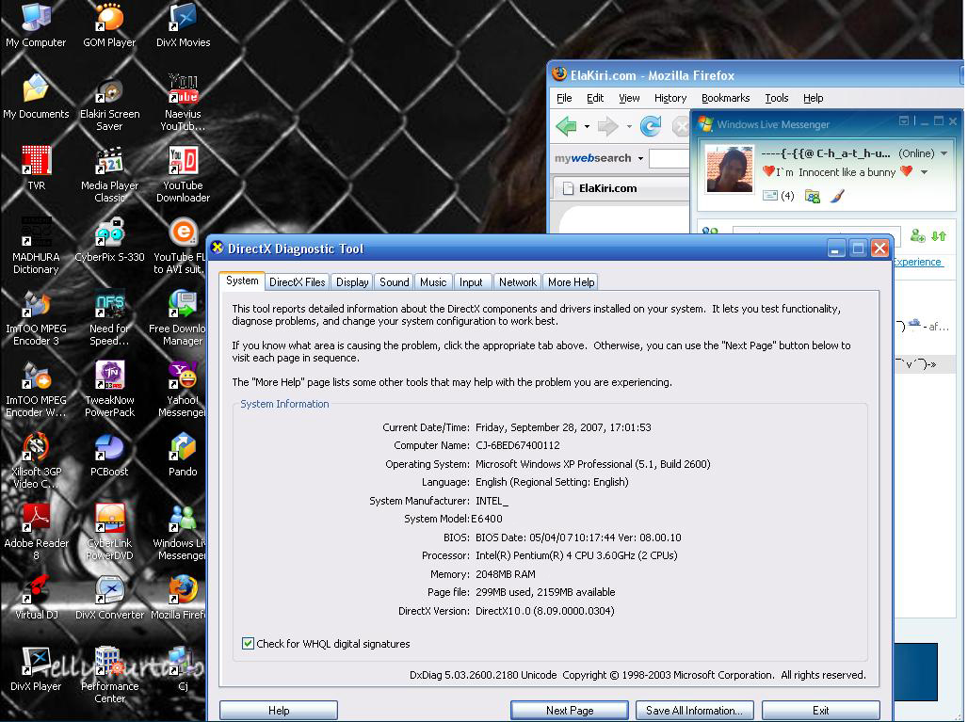Expand mywebsearch toolbar dropdown
Image resolution: width=968 pixels, height=722 pixels.
click(640, 158)
